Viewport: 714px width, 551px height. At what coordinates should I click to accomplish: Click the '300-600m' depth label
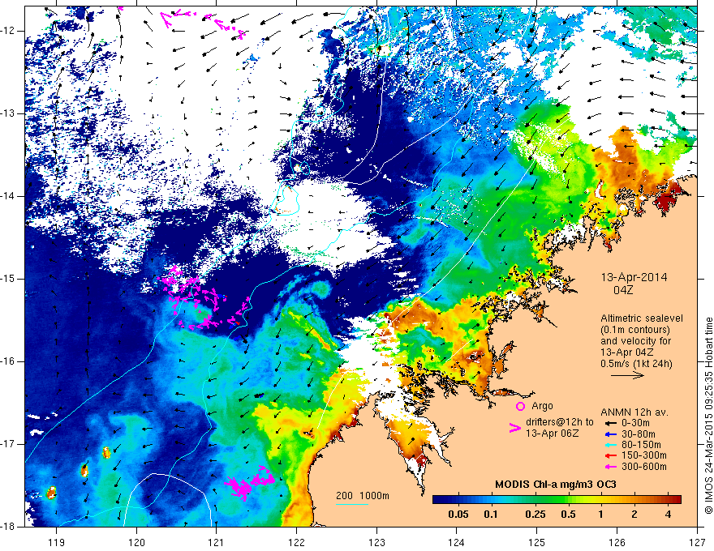pyautogui.click(x=644, y=467)
